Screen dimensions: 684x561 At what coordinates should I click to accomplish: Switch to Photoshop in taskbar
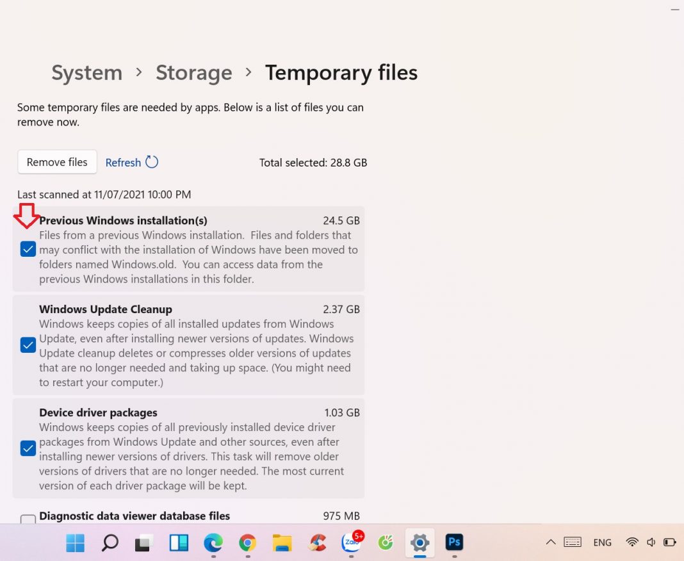click(x=454, y=543)
